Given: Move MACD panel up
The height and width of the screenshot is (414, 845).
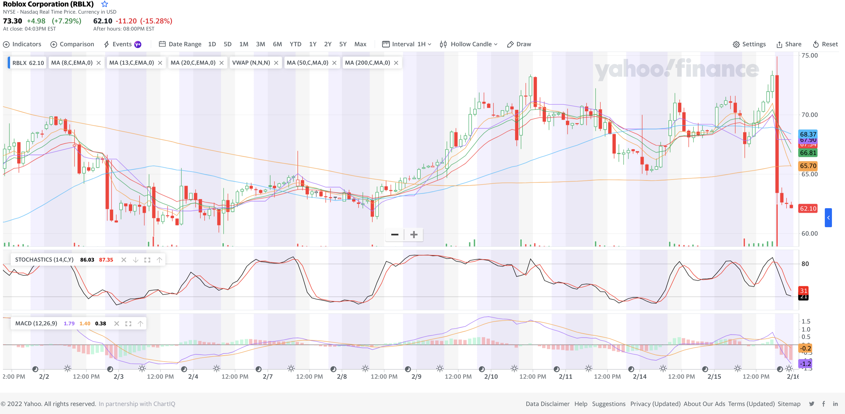Looking at the screenshot, I should 140,324.
